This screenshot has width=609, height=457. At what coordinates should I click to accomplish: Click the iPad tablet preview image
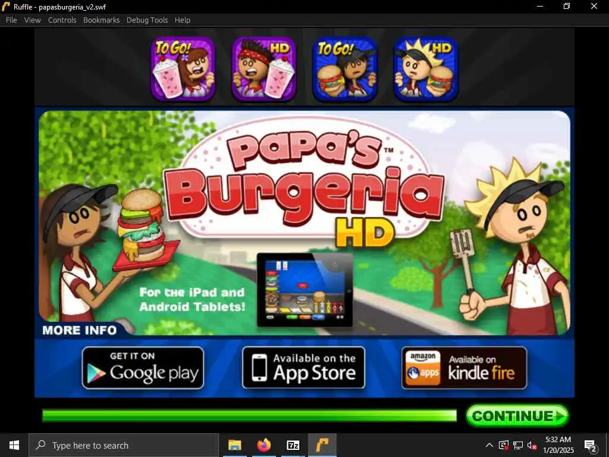[x=305, y=290]
